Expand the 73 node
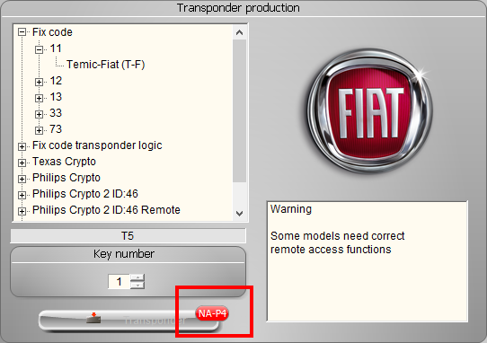 [39, 130]
